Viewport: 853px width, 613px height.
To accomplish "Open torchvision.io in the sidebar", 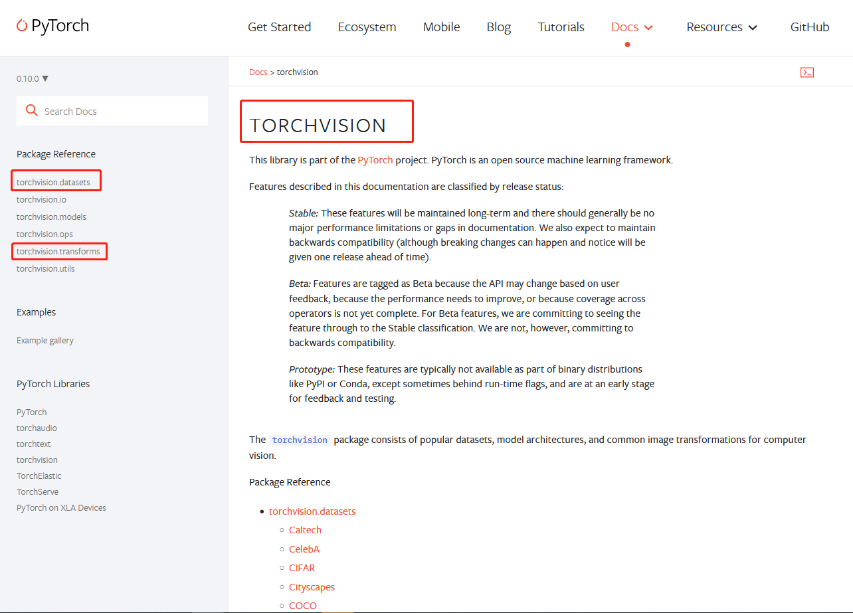I will [x=41, y=199].
